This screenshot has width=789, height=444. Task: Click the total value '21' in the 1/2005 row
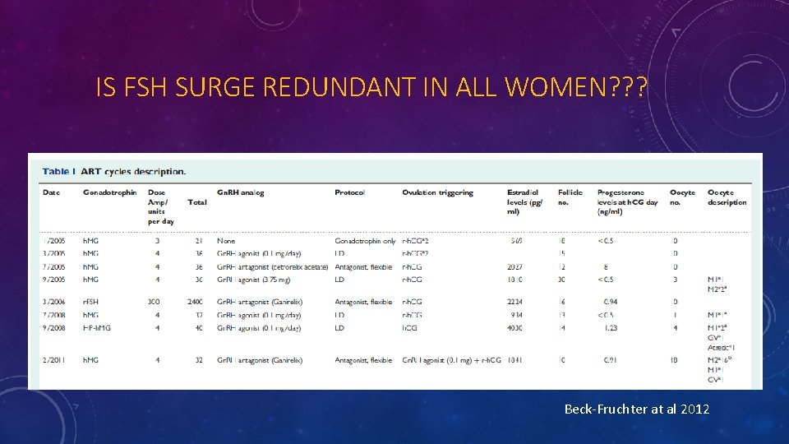click(x=199, y=241)
